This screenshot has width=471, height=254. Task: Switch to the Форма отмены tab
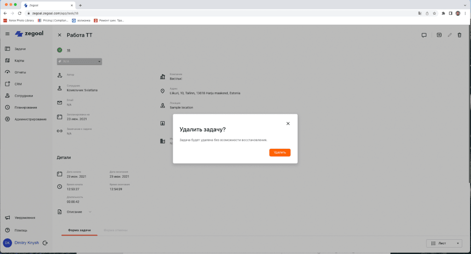(x=115, y=230)
